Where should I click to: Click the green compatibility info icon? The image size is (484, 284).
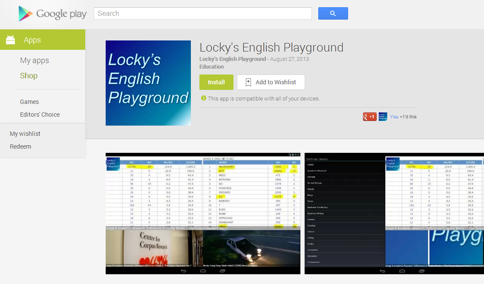click(x=203, y=98)
